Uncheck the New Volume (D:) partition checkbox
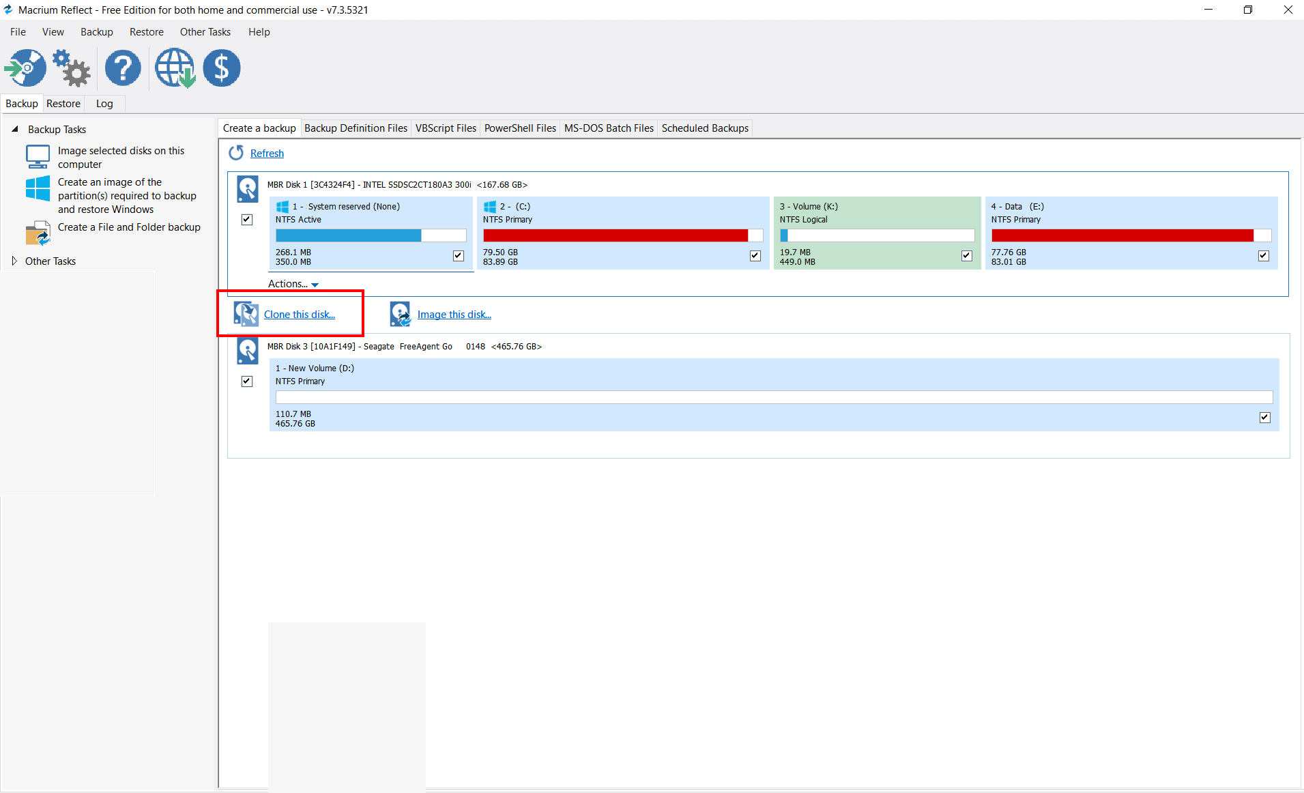The height and width of the screenshot is (793, 1304). (1265, 418)
